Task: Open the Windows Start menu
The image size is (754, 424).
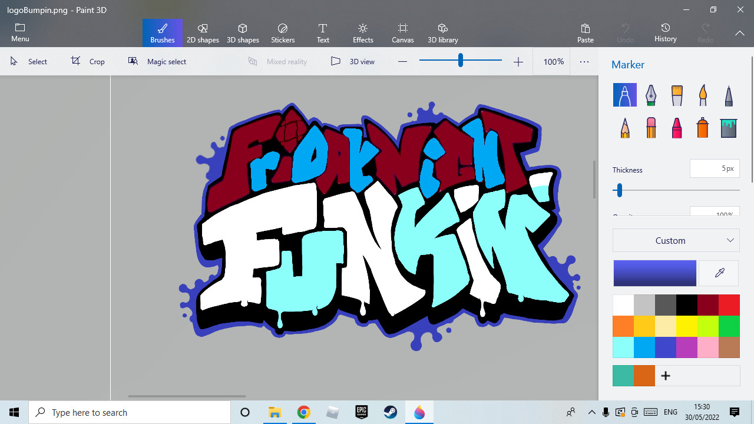Action: point(14,412)
